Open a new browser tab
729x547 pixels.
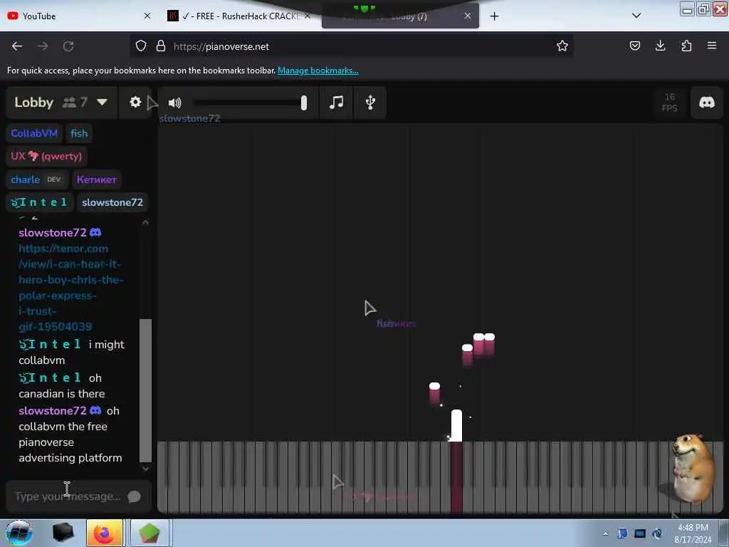[x=494, y=16]
